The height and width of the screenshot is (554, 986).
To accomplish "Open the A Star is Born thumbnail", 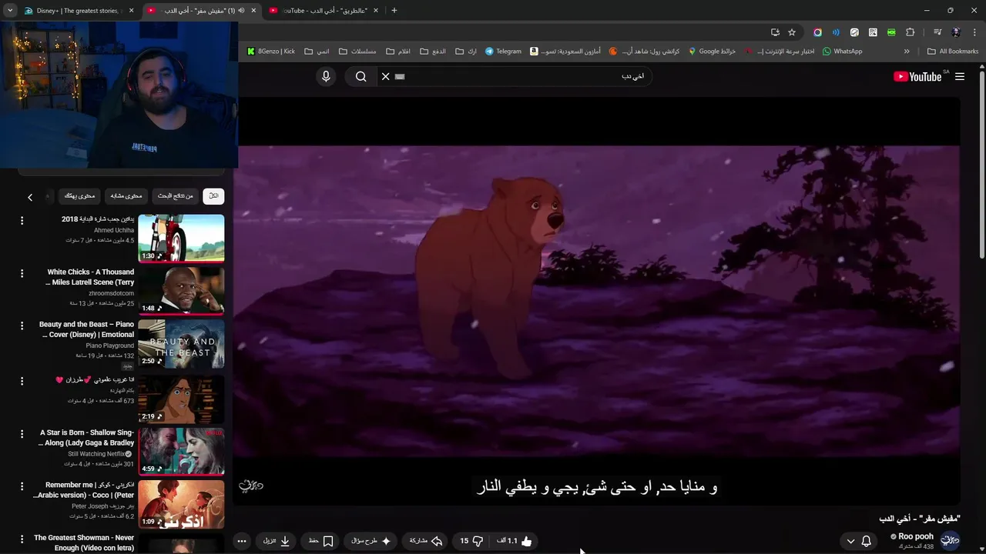I will [181, 452].
